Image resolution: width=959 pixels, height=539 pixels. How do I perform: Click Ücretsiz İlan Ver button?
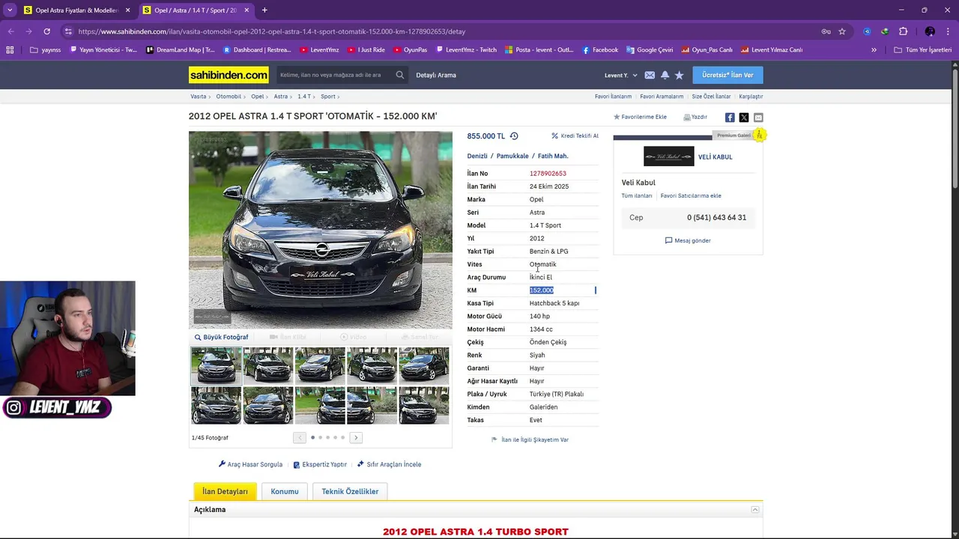coord(727,75)
